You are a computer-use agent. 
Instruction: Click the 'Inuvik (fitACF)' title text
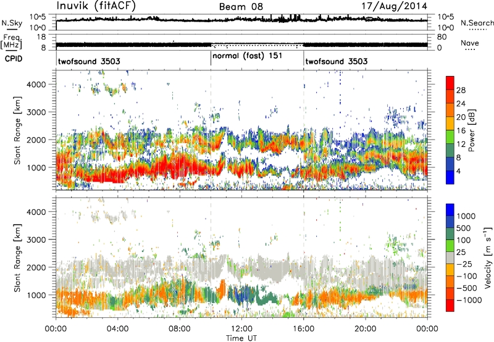click(96, 6)
